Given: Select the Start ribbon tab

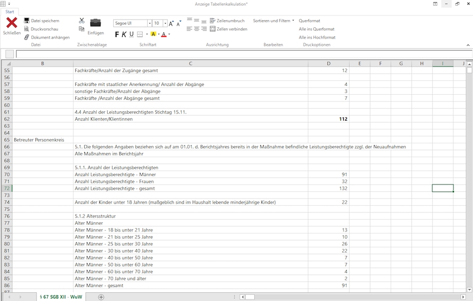Looking at the screenshot, I should click(x=10, y=12).
